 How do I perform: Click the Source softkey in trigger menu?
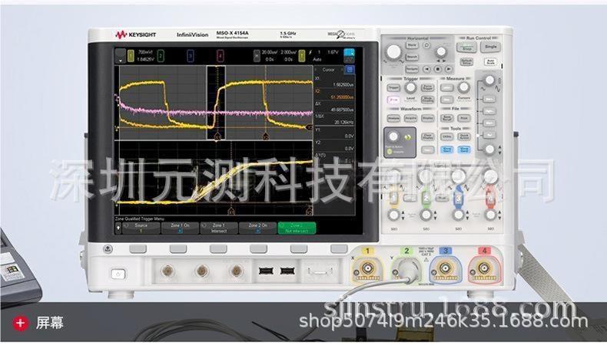(x=141, y=228)
